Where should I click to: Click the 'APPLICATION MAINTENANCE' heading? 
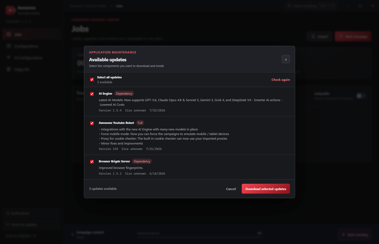[113, 52]
